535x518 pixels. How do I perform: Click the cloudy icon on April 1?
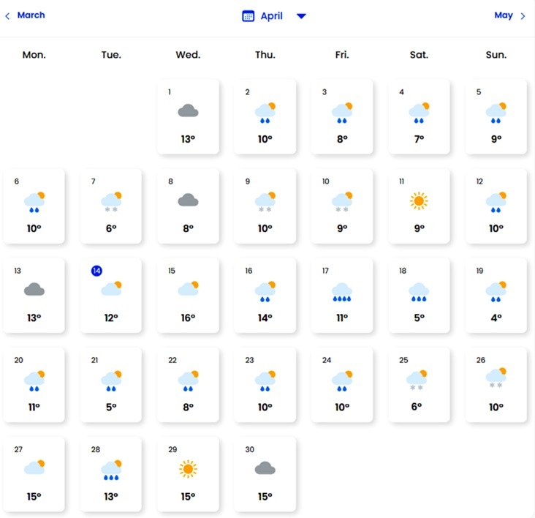[188, 111]
